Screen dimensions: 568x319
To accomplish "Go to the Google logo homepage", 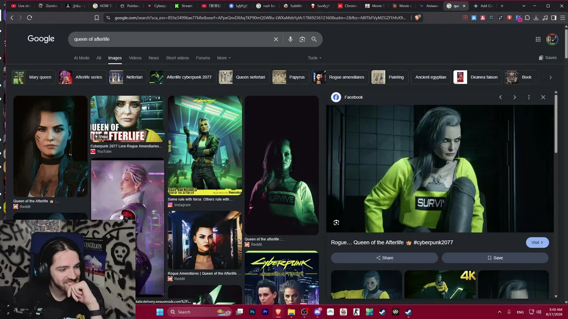I will [41, 39].
